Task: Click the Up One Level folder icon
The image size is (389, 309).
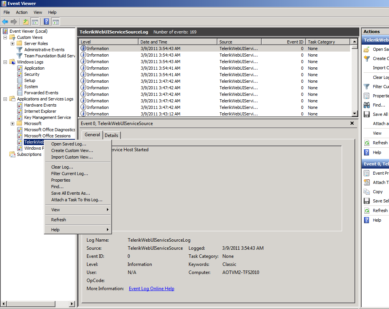Action: (x=26, y=22)
